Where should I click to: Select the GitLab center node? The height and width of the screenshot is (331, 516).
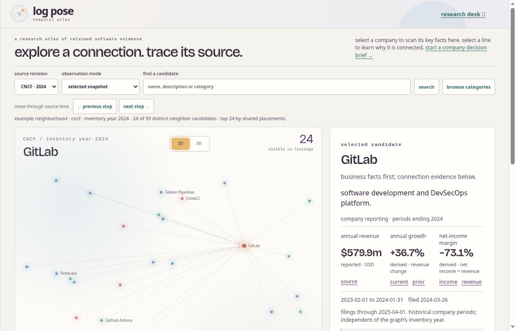click(x=244, y=245)
